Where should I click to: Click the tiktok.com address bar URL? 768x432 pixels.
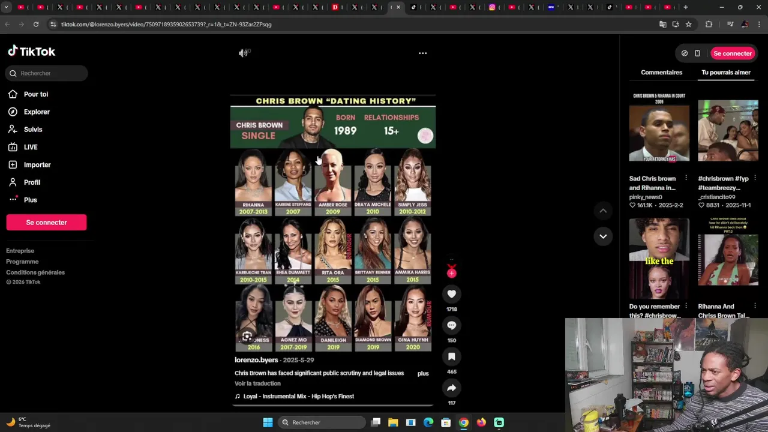[x=166, y=25]
